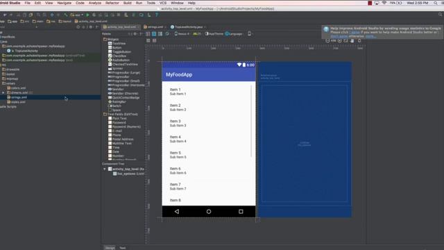Open the mipmap folder in the project tree
This screenshot has width=444, height=250.
10,78
